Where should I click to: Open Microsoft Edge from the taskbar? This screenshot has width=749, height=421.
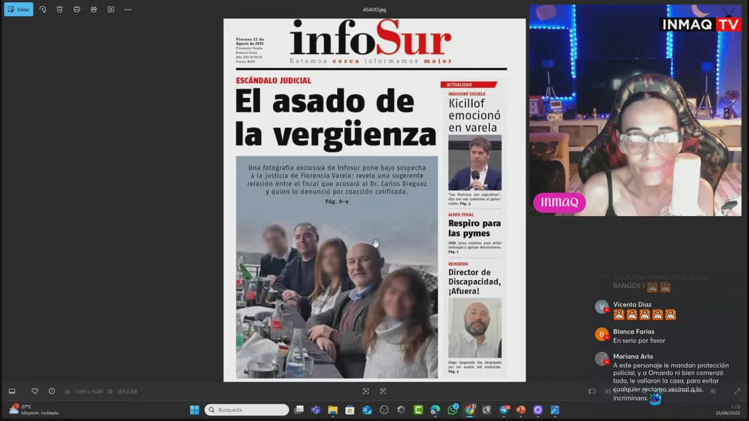point(435,410)
